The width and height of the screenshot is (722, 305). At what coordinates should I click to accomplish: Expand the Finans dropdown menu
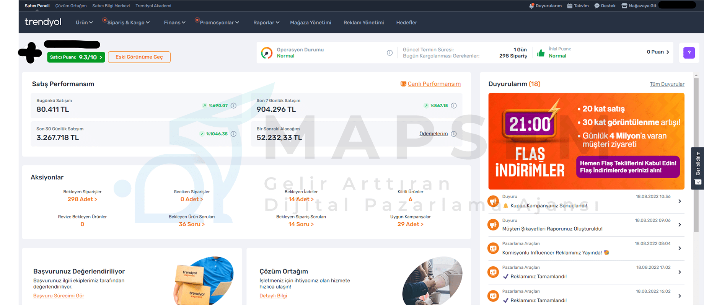click(x=174, y=23)
